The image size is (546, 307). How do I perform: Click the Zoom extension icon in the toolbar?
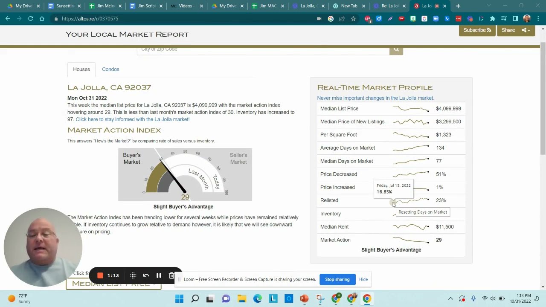(436, 19)
